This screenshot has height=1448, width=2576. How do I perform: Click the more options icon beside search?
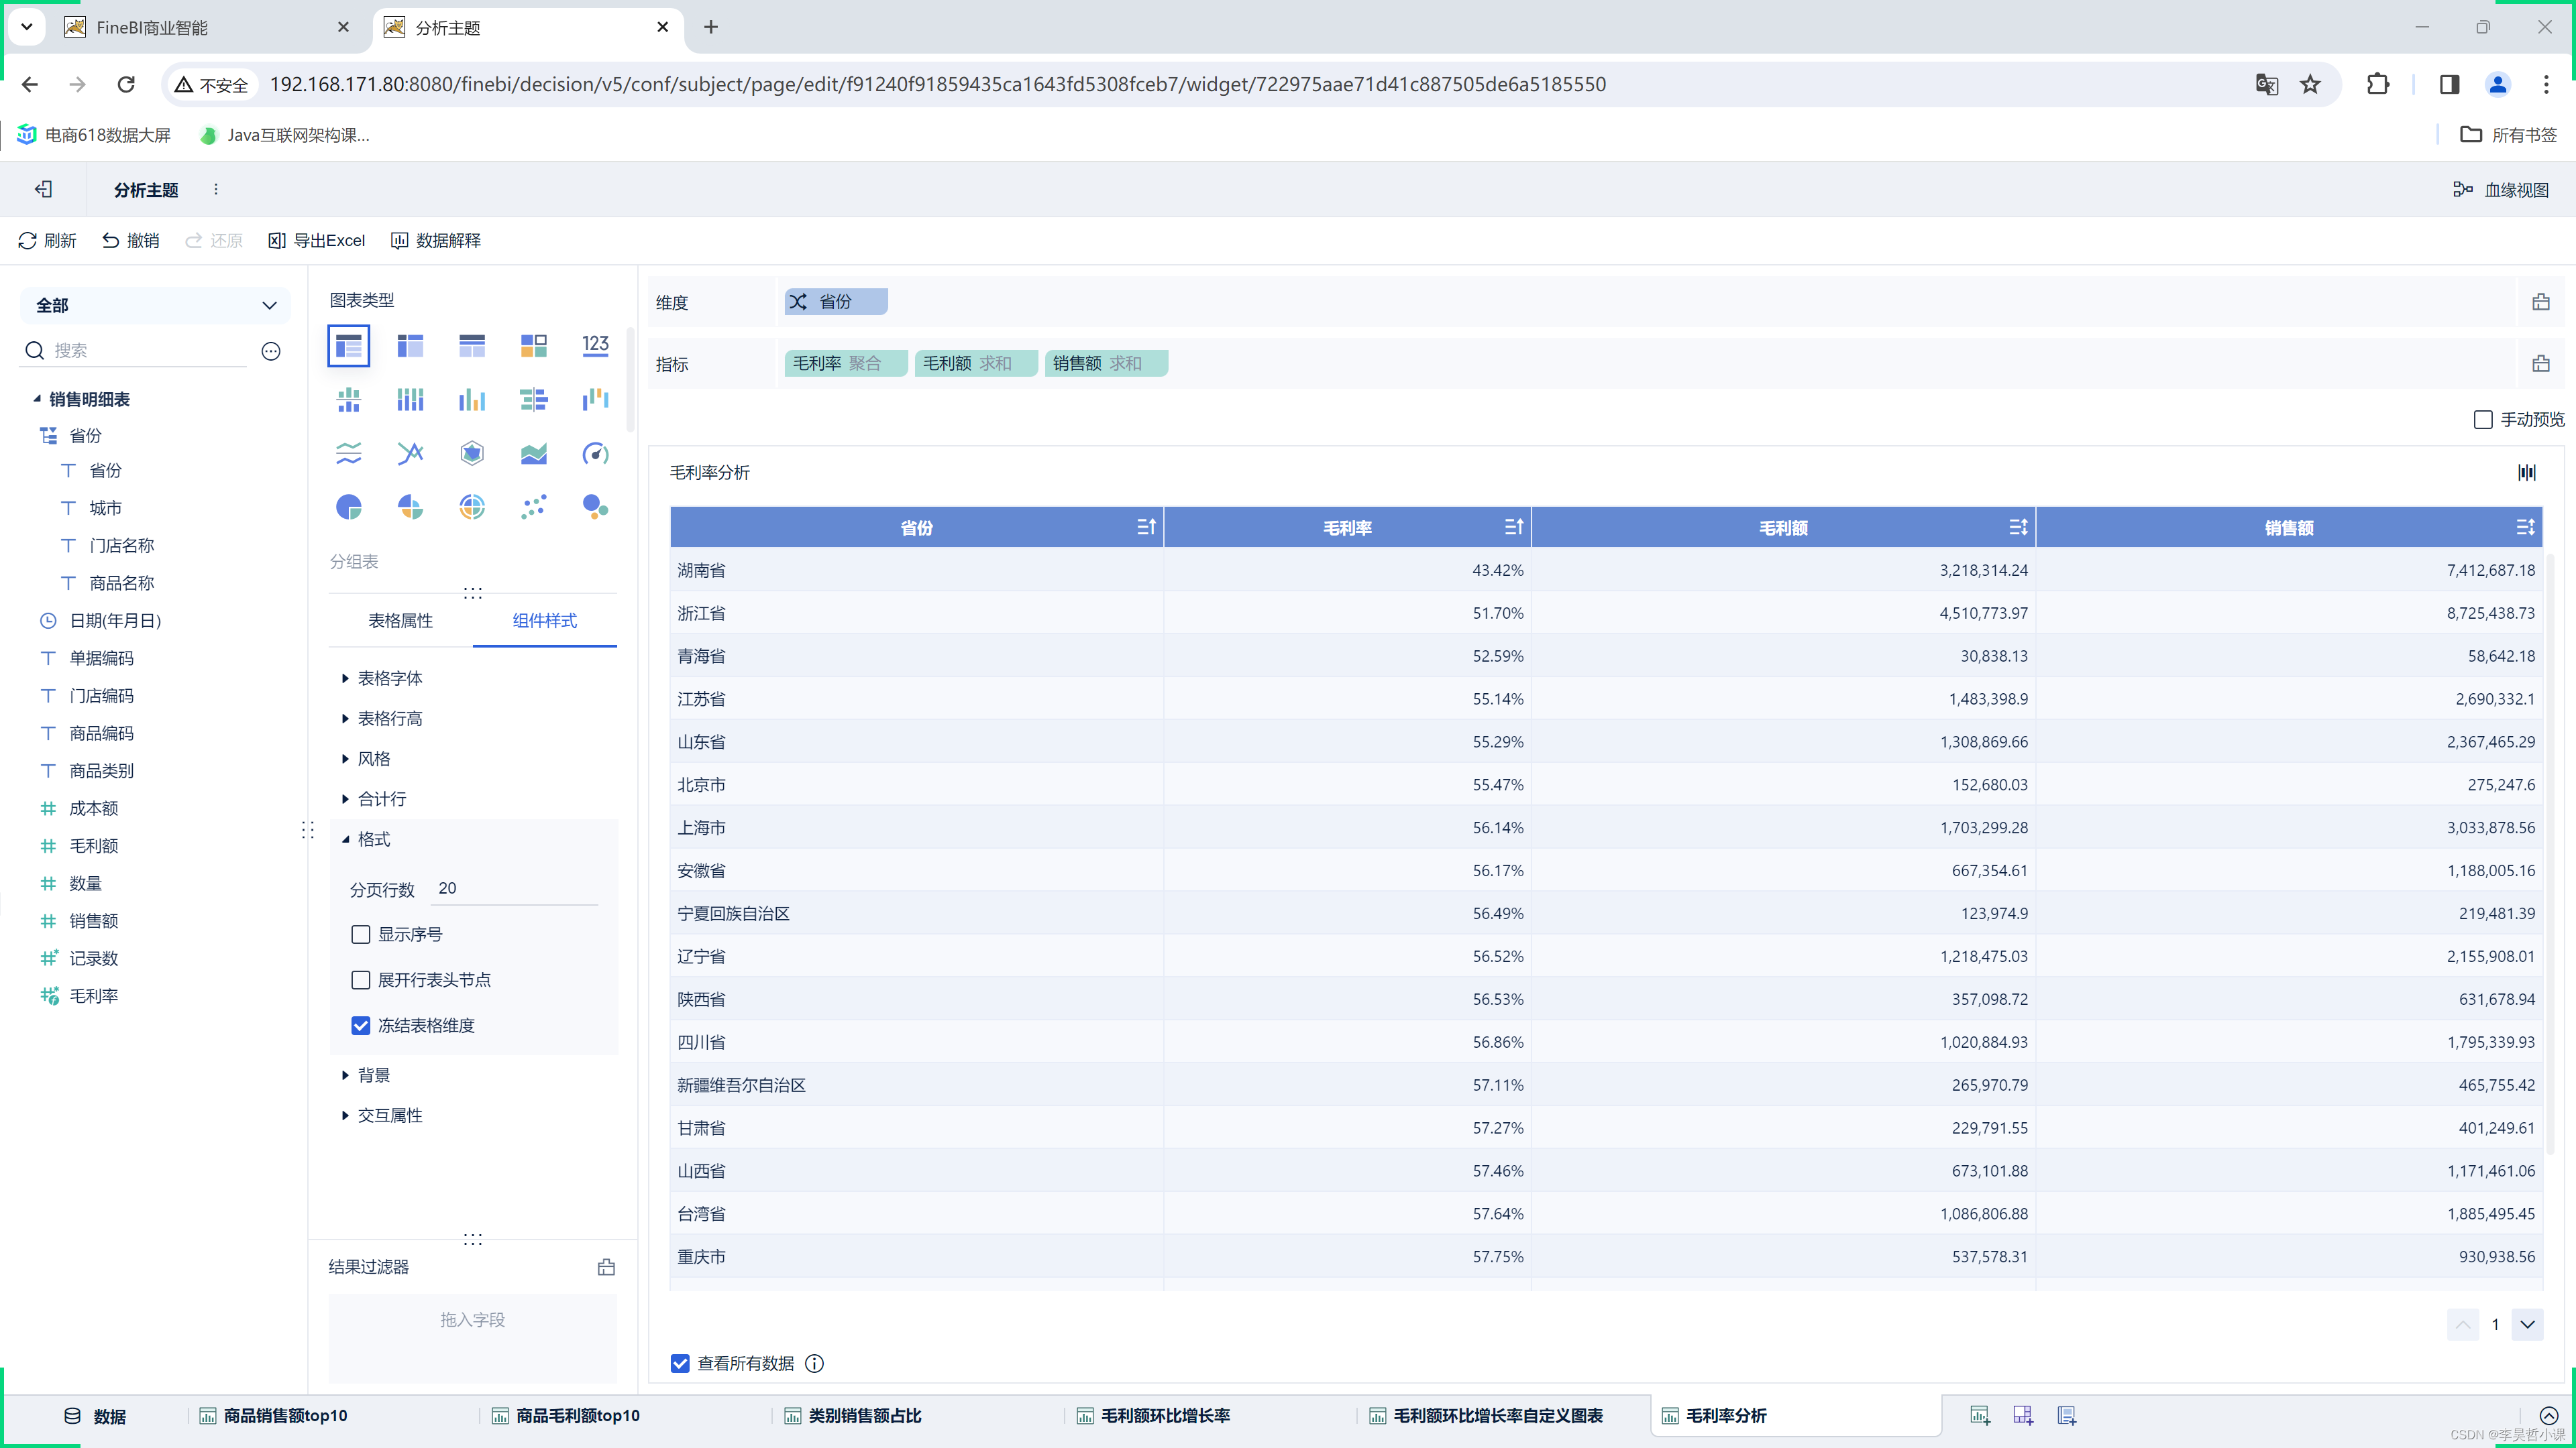pyautogui.click(x=271, y=351)
